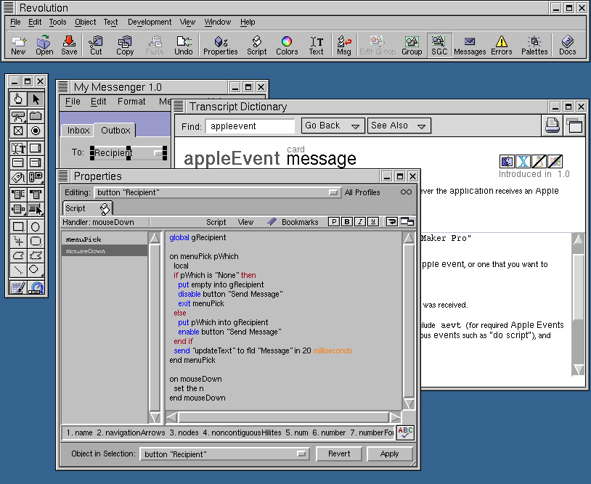Toggle Underline style in script editor

(372, 222)
